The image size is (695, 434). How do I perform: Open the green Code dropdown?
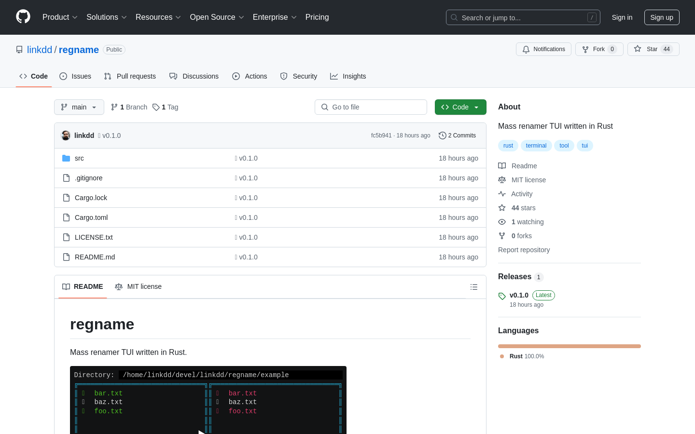(x=460, y=107)
